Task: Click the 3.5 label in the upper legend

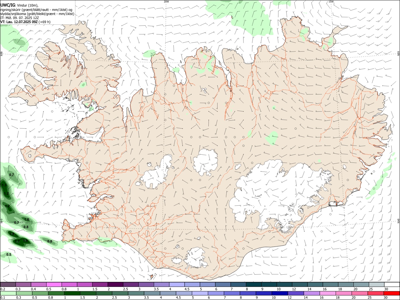Action: (156, 289)
